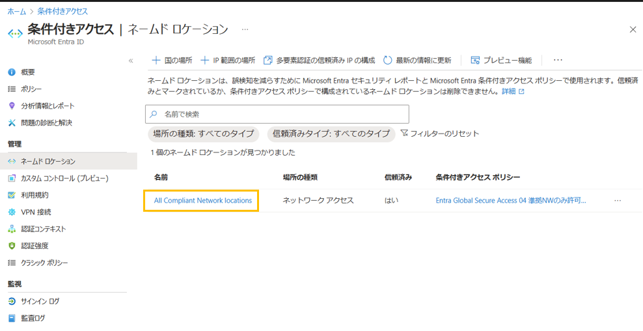Click the はい trusted cell
643x331 pixels.
coord(391,201)
